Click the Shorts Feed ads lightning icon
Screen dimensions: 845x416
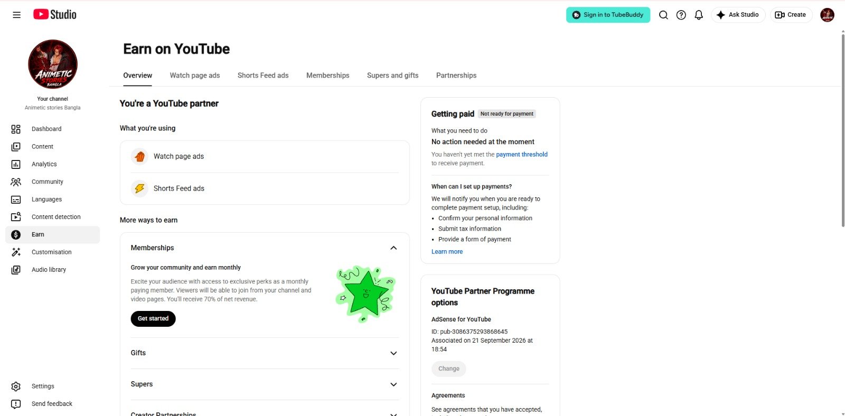139,188
